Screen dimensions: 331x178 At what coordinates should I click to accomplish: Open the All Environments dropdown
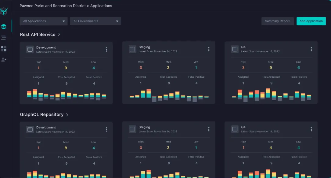[x=95, y=21]
